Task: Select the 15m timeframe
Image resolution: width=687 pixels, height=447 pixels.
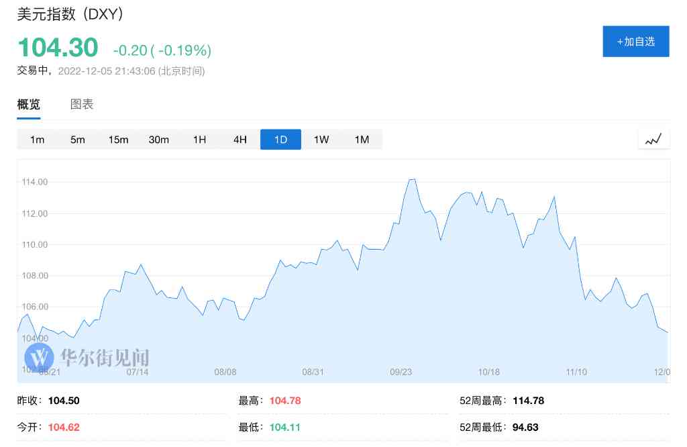Action: [118, 139]
